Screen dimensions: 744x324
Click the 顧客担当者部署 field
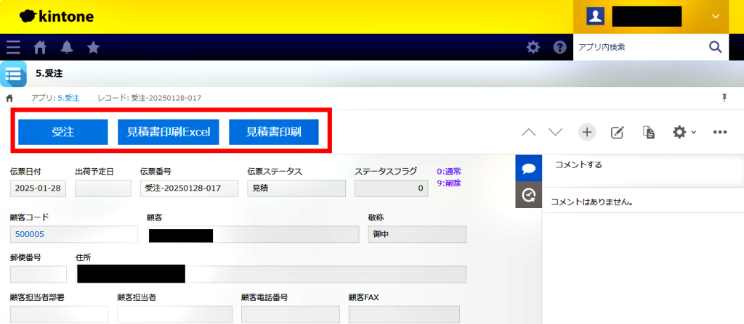pyautogui.click(x=59, y=315)
